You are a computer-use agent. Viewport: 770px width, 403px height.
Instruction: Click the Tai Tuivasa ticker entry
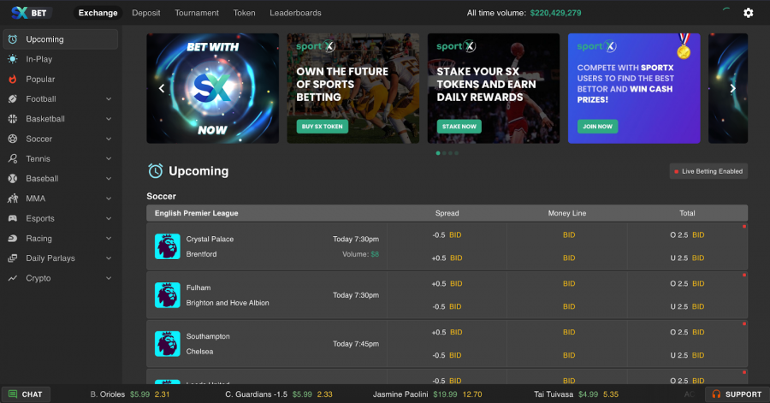[576, 394]
